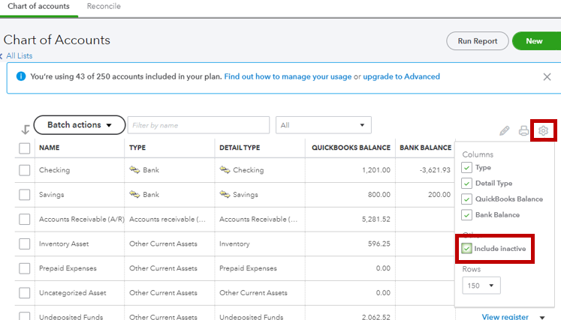Switch to the Reconcile tab
Image resolution: width=561 pixels, height=320 pixels.
[104, 6]
